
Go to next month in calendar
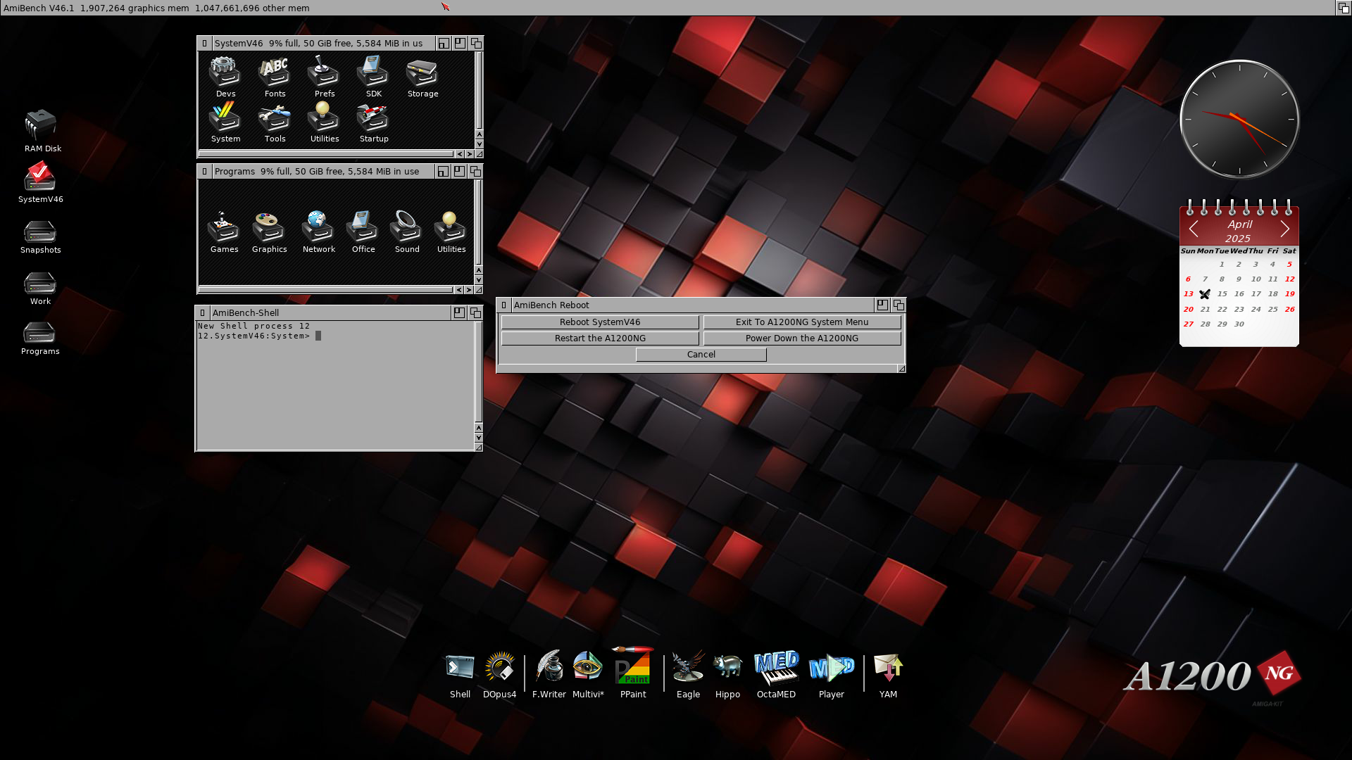point(1285,229)
